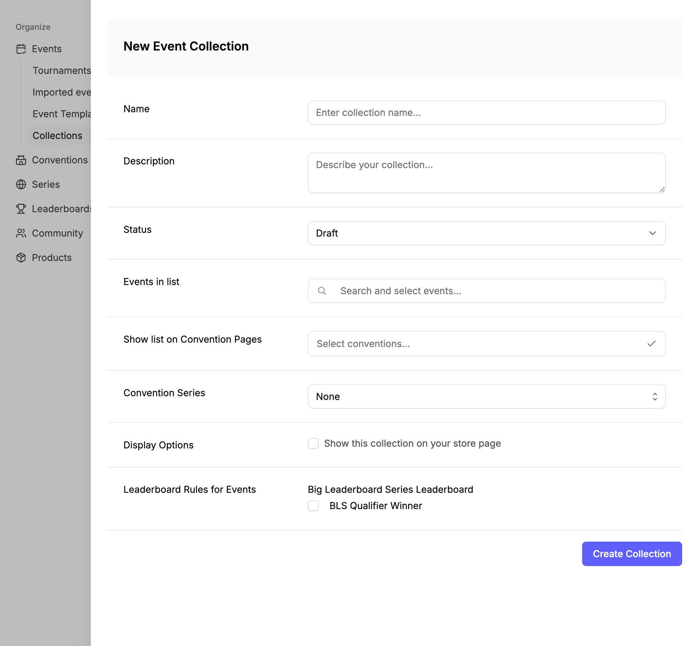Click the Create Collection button
Image resolution: width=695 pixels, height=646 pixels.
(x=632, y=554)
